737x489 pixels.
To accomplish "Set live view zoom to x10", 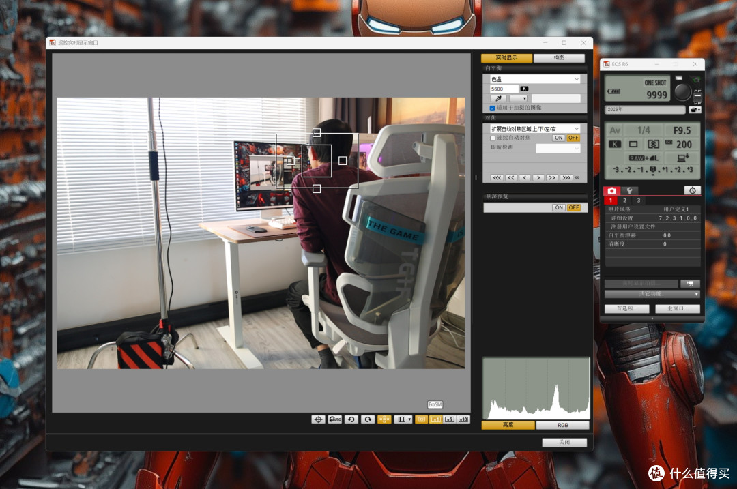I will (463, 419).
